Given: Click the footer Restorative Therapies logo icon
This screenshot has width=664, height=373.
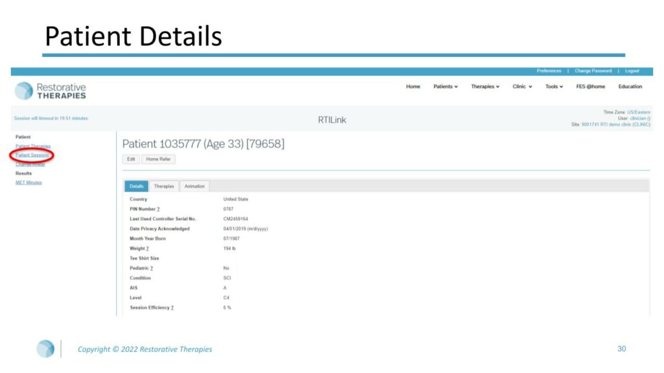Looking at the screenshot, I should pyautogui.click(x=45, y=348).
